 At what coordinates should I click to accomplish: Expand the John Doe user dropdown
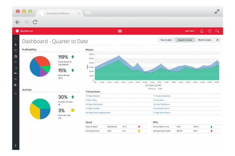tap(190, 31)
